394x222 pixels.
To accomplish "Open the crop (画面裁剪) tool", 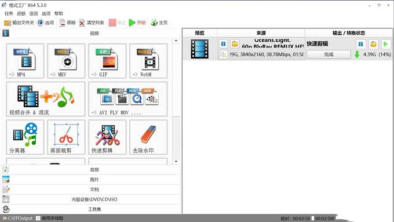I will click(66, 137).
